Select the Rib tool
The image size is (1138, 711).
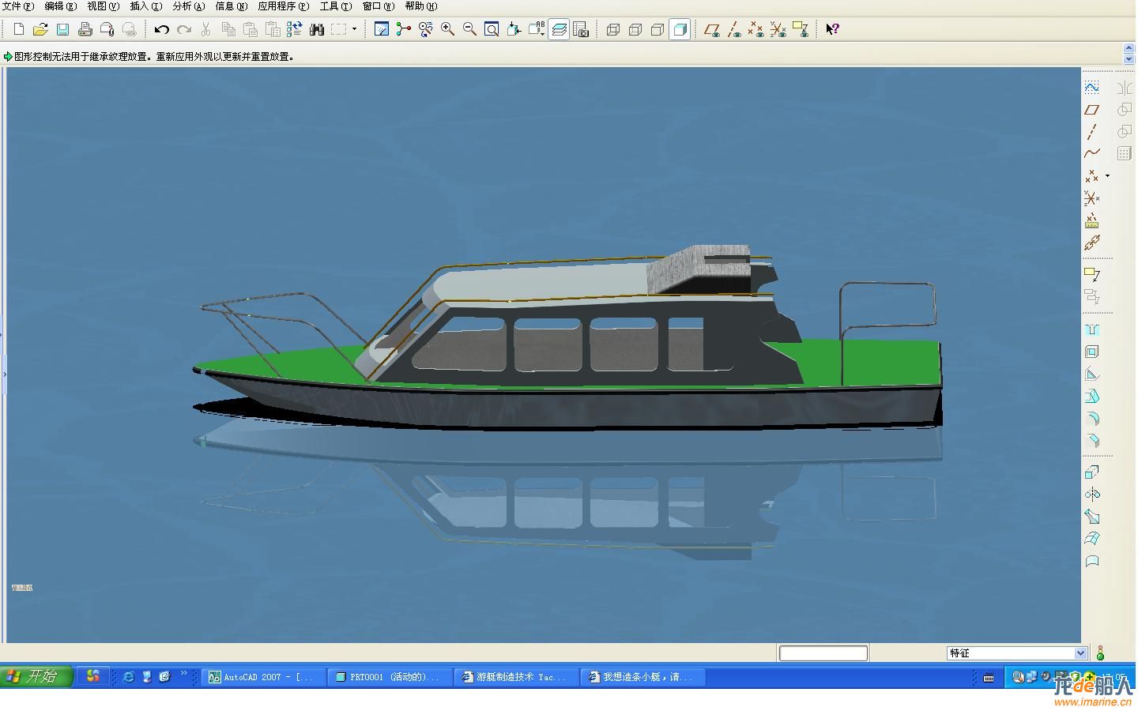coord(1092,374)
